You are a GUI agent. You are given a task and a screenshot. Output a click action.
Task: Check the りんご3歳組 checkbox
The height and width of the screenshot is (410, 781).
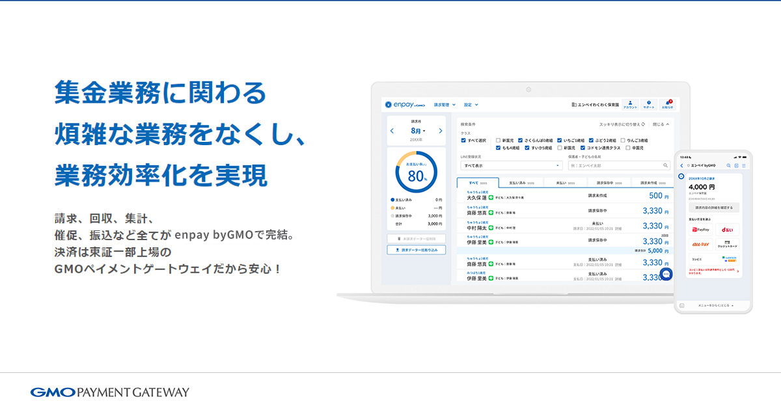(x=623, y=140)
